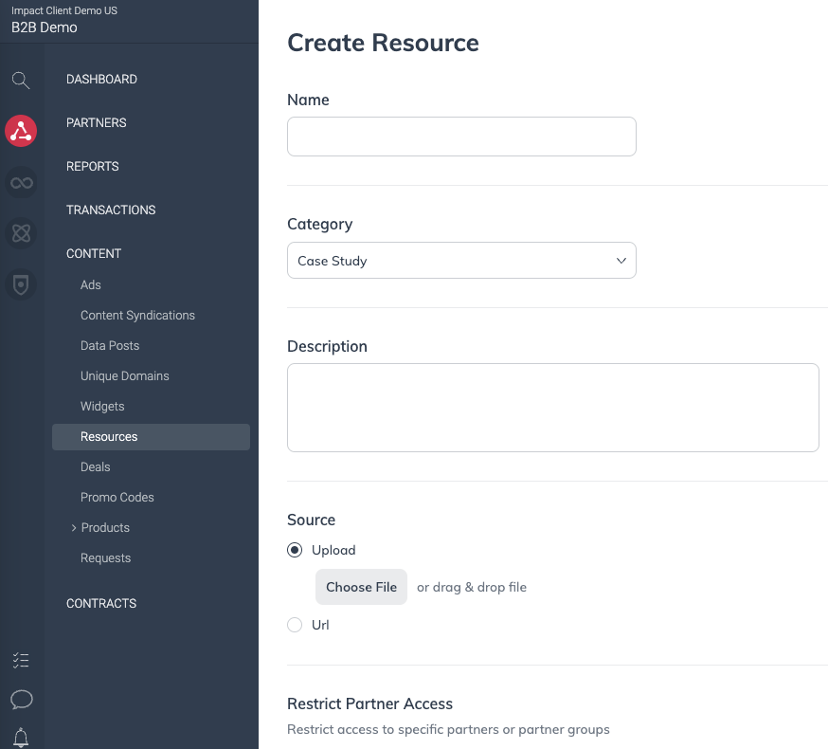The width and height of the screenshot is (828, 749).
Task: Click the notifications bell icon
Action: click(21, 737)
